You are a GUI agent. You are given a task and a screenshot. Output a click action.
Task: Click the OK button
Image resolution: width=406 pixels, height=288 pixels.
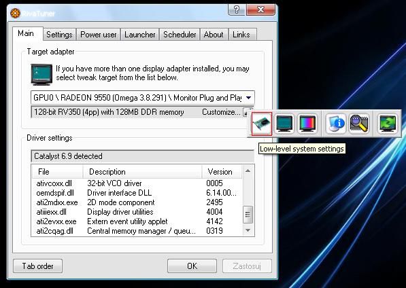(192, 266)
